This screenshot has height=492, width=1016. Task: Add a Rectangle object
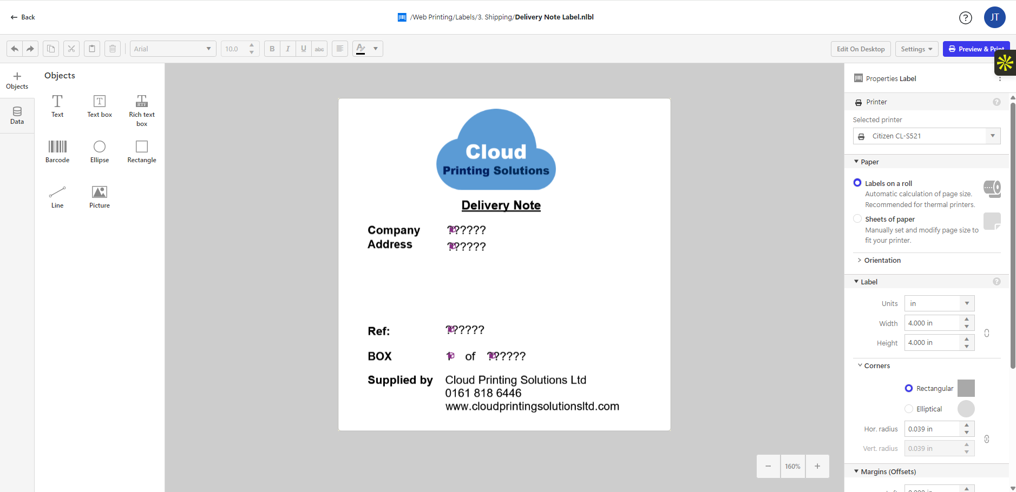[142, 151]
